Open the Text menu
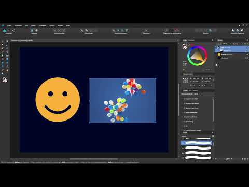This screenshot has width=249, height=187. (26, 25)
